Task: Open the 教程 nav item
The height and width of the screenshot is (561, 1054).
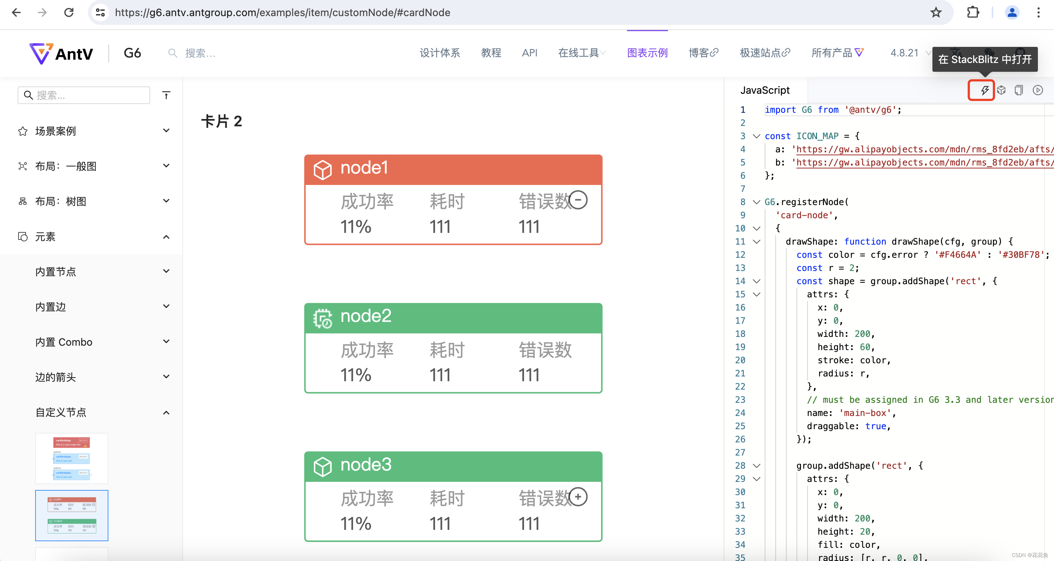Action: pyautogui.click(x=491, y=53)
